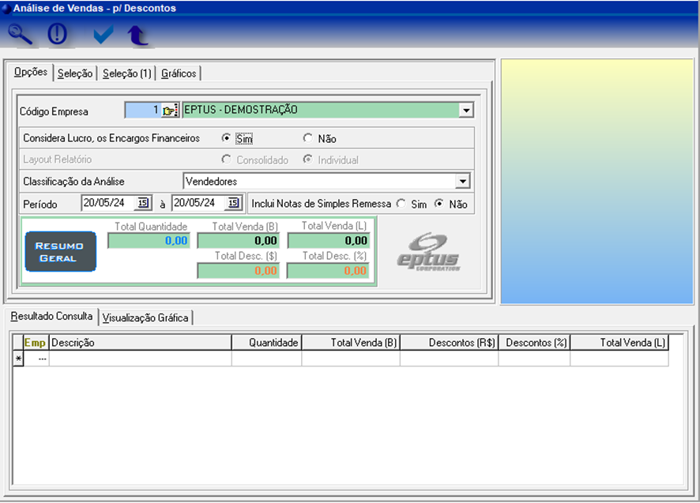Switch to the Visualização Gráfica tab
Image resolution: width=700 pixels, height=503 pixels.
pos(145,317)
